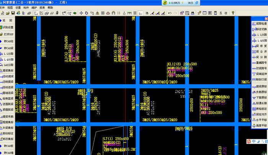
Task: Open the 帮助 menu
Action: pos(50,8)
